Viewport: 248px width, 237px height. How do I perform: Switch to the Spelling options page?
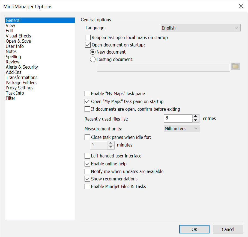13,57
